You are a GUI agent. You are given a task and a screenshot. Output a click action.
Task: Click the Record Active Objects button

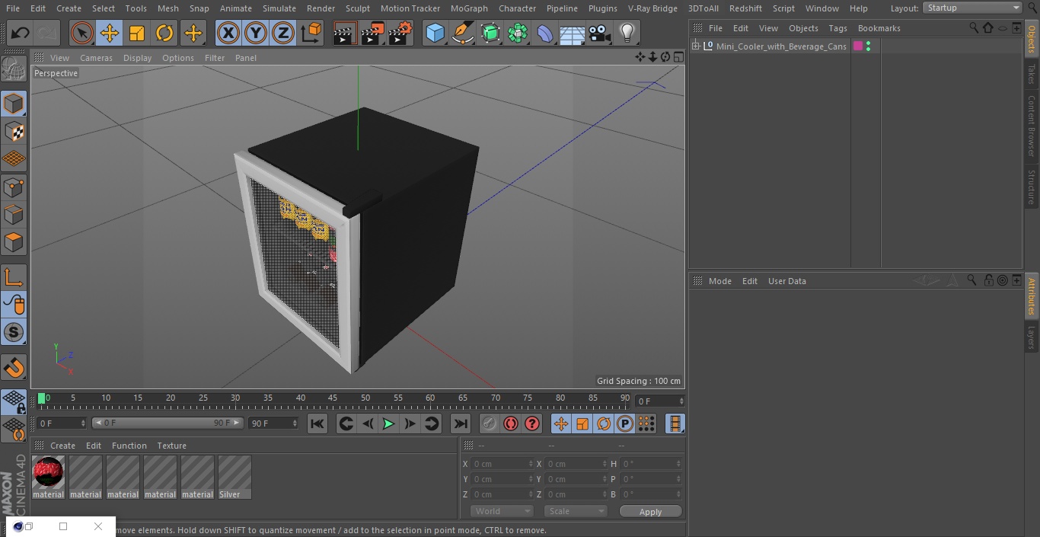click(x=489, y=424)
